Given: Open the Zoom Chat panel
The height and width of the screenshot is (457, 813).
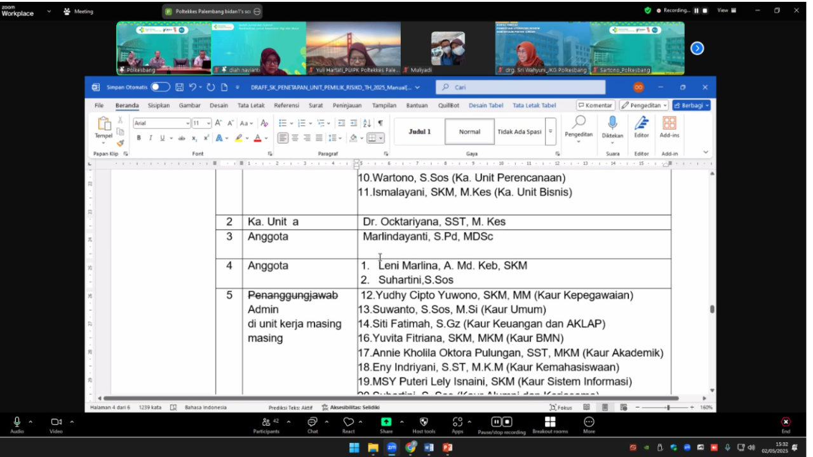Looking at the screenshot, I should coord(312,423).
